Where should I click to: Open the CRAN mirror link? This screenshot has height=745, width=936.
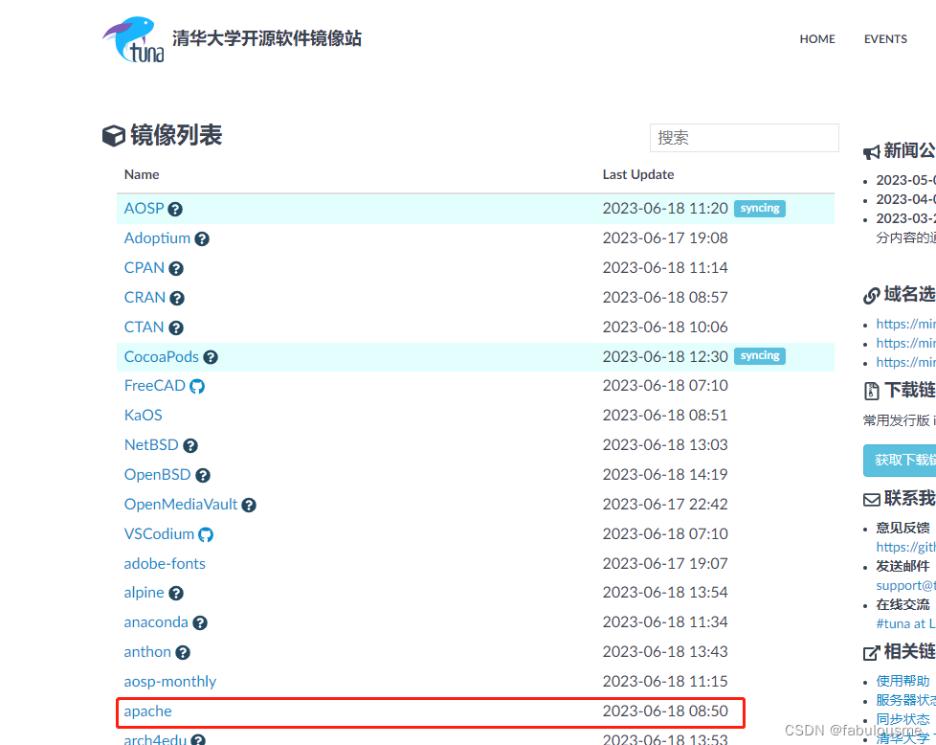pos(145,298)
